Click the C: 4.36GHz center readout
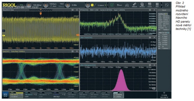 tap(118, 95)
